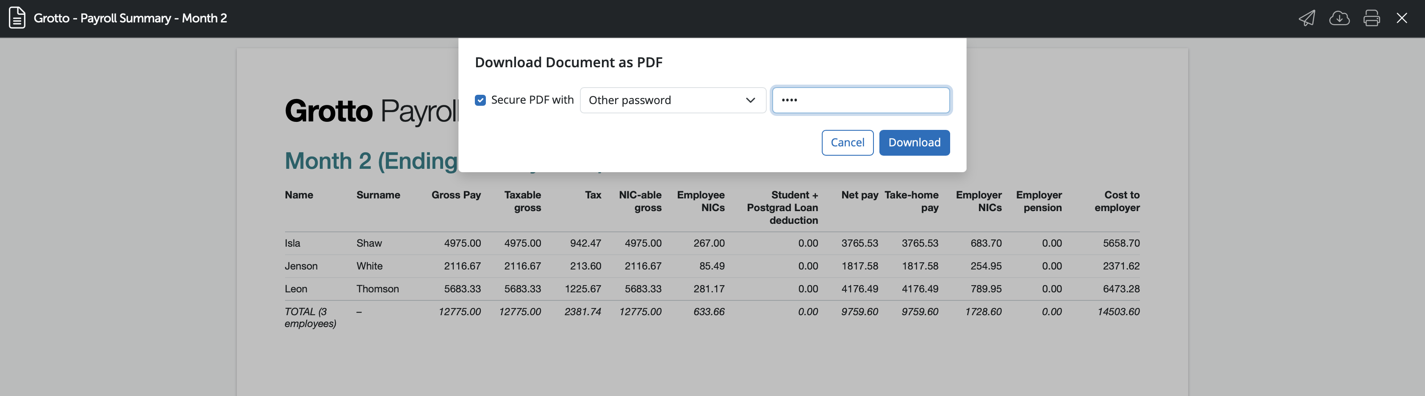
Task: Uncheck the Secure PDF with checkbox
Action: point(480,100)
